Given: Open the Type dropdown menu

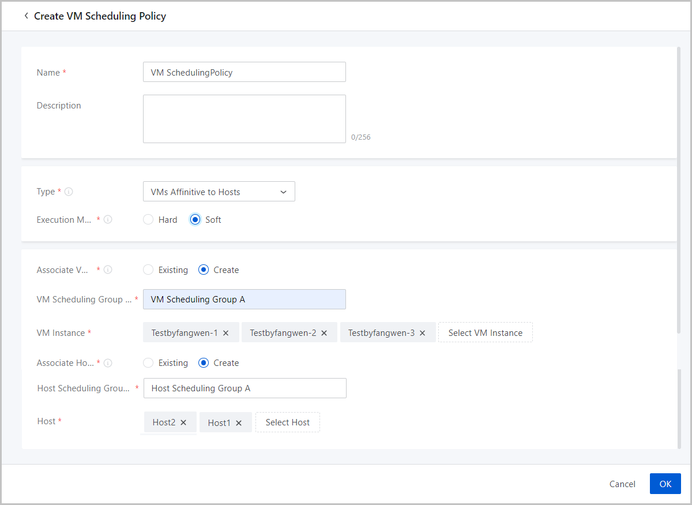Looking at the screenshot, I should [x=219, y=192].
